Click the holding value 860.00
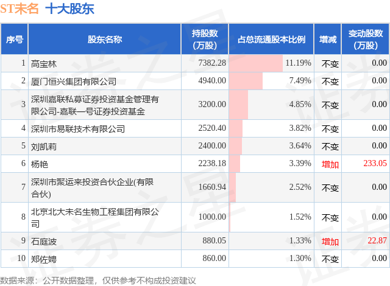This screenshot has height=286, width=390. [214, 258]
